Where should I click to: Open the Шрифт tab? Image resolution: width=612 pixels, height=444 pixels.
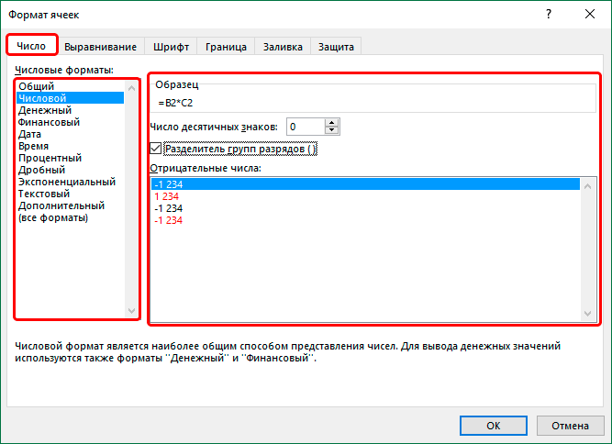[x=171, y=47]
